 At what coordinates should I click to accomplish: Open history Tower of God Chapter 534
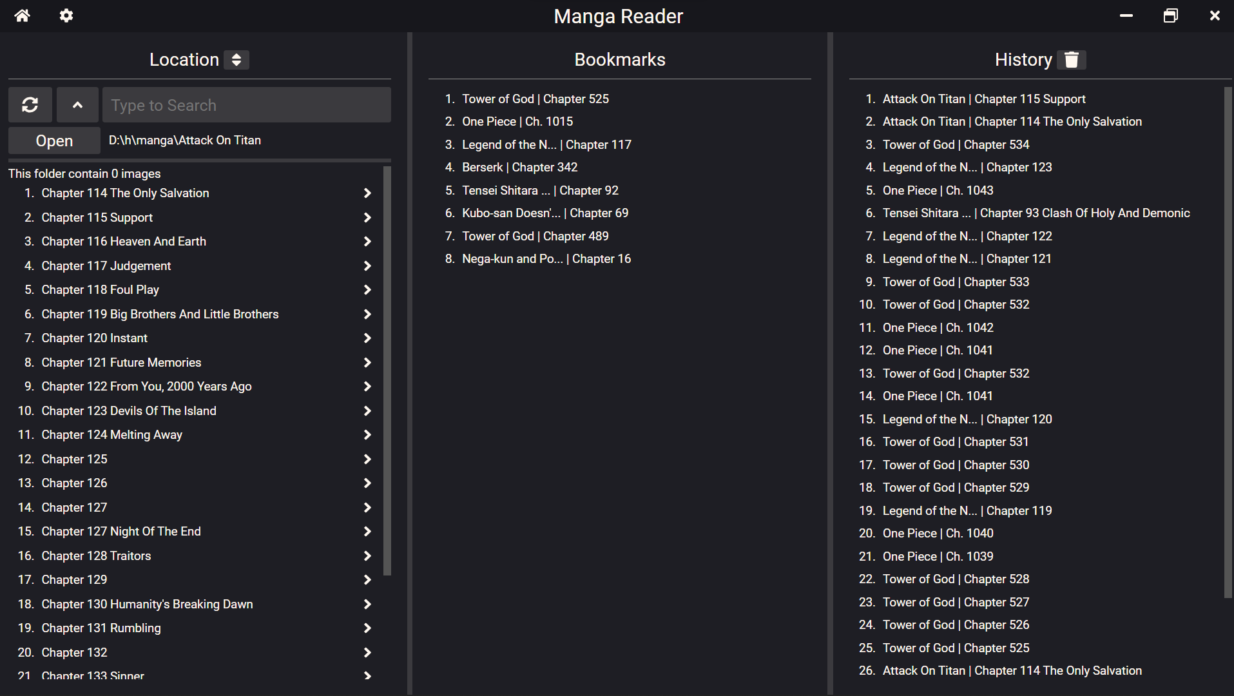coord(956,145)
